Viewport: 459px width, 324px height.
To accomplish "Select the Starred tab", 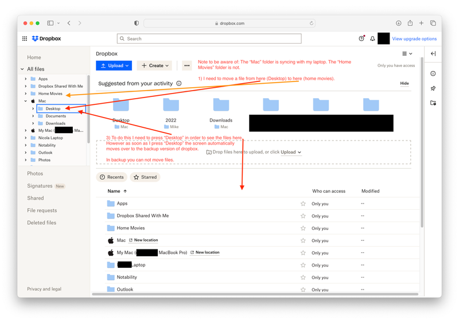I will pyautogui.click(x=145, y=177).
